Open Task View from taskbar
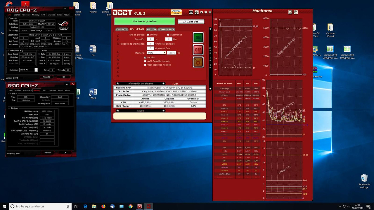 pos(76,206)
